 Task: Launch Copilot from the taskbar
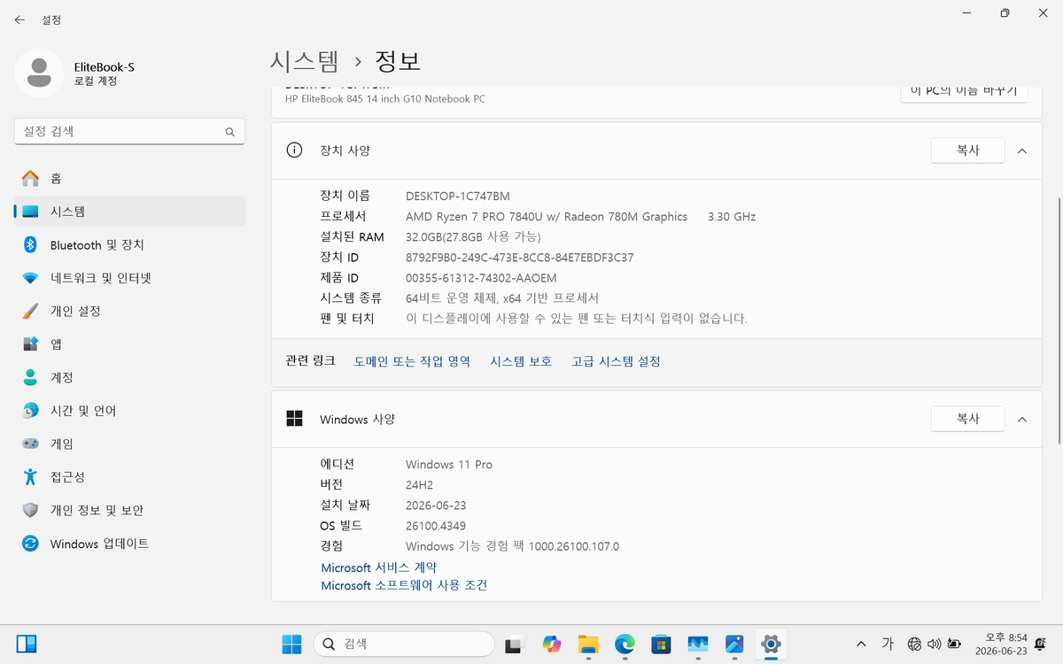coord(552,644)
